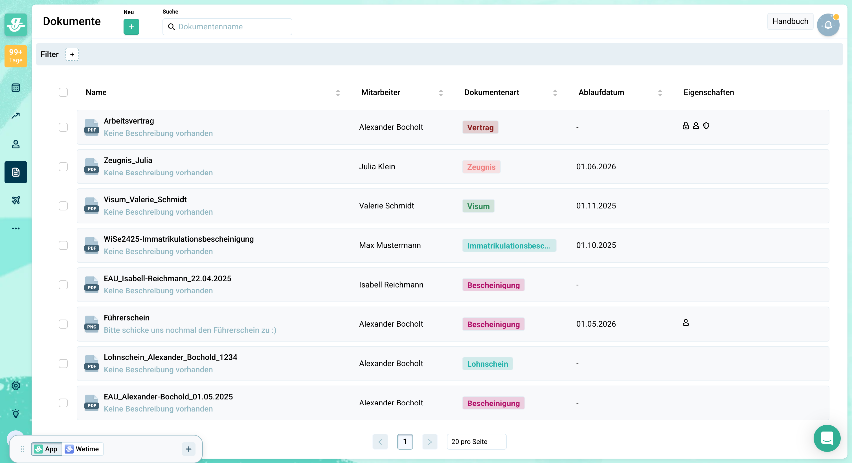Sort by the Ablaufdatum column arrows
This screenshot has height=463, width=852.
point(660,93)
